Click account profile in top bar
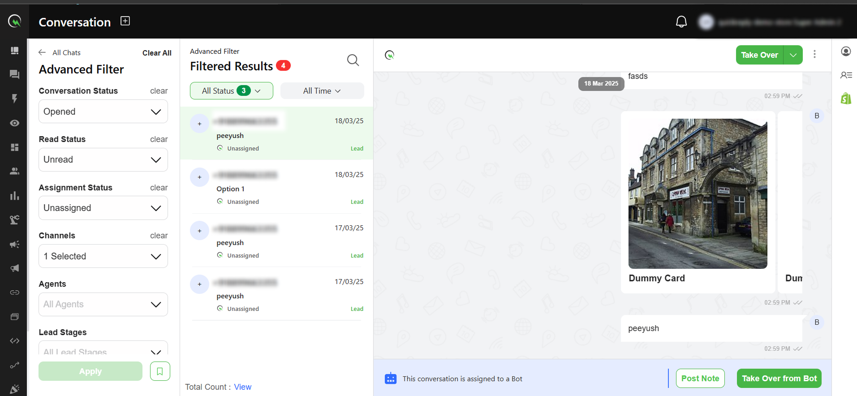This screenshot has width=857, height=396. click(x=770, y=22)
